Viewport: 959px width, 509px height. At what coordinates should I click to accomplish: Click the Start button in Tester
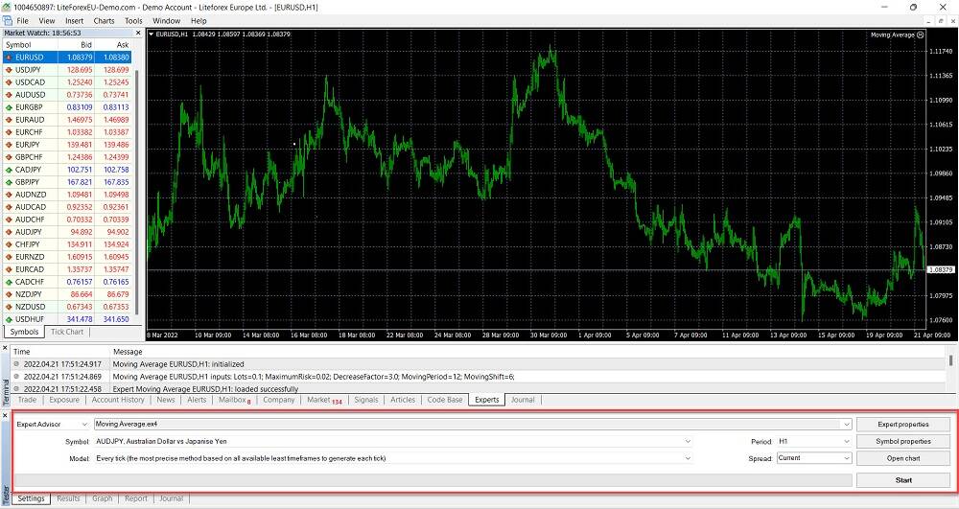(x=903, y=480)
